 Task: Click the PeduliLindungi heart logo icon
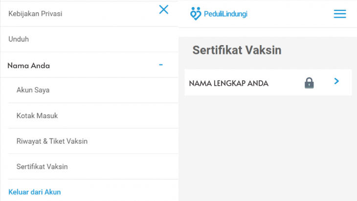point(196,13)
